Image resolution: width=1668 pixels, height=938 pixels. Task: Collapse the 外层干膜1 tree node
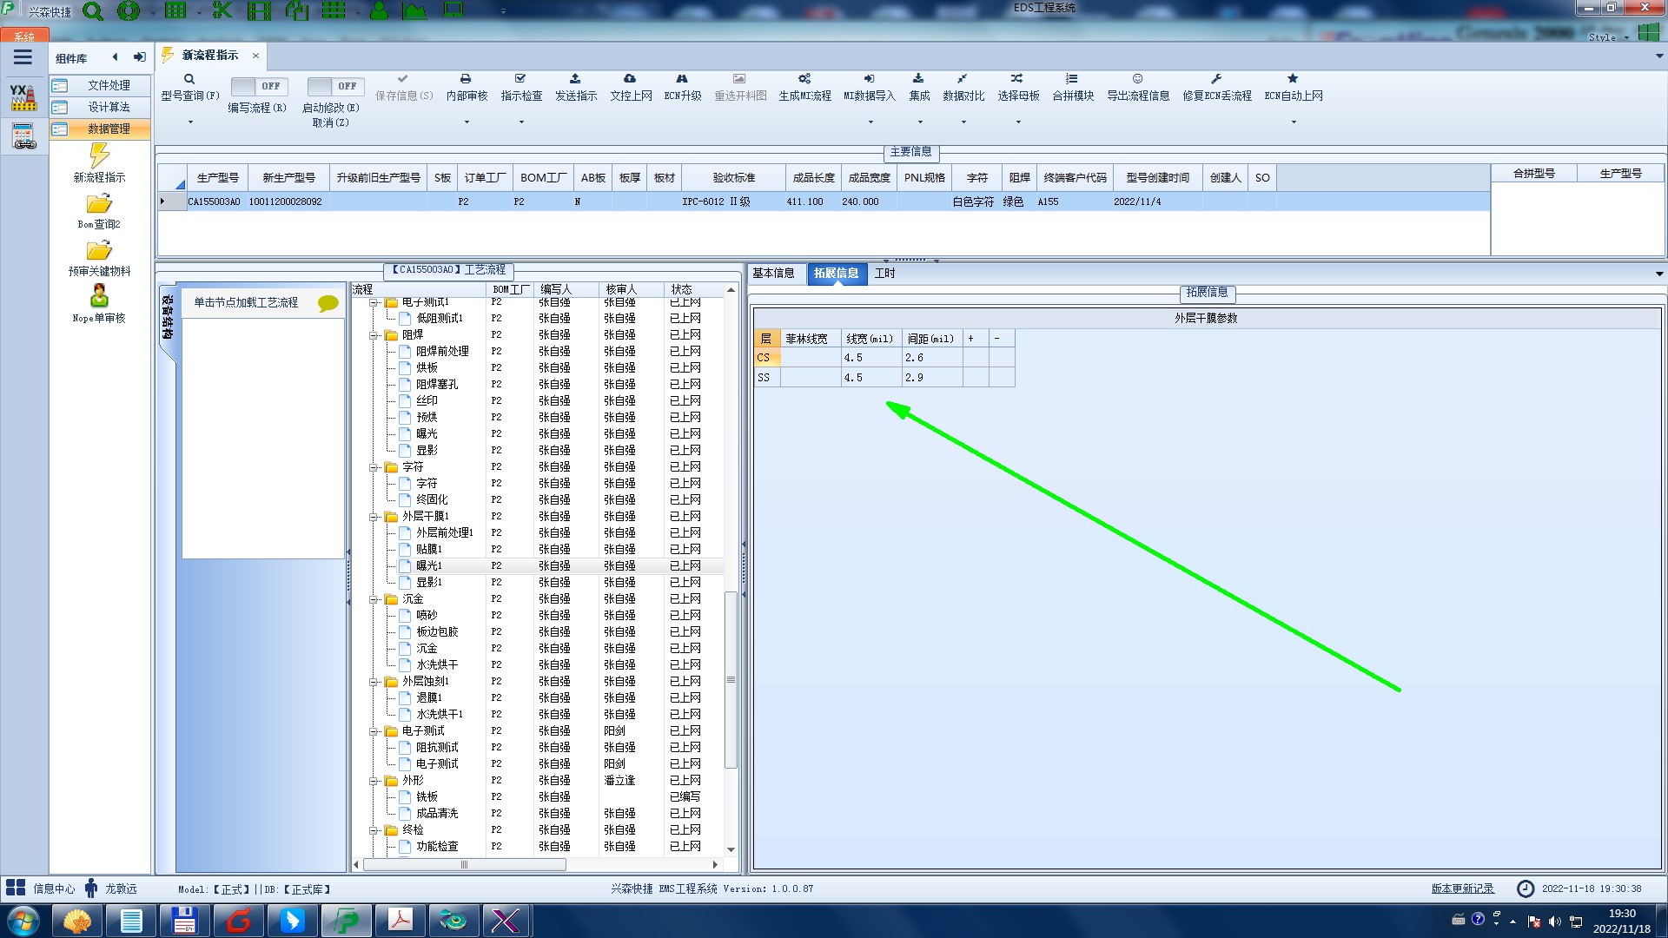(x=374, y=517)
